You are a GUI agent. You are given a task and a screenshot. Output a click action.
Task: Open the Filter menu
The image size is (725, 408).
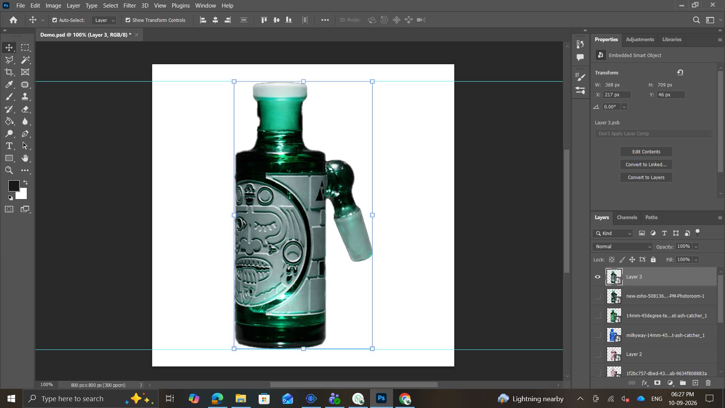point(130,6)
